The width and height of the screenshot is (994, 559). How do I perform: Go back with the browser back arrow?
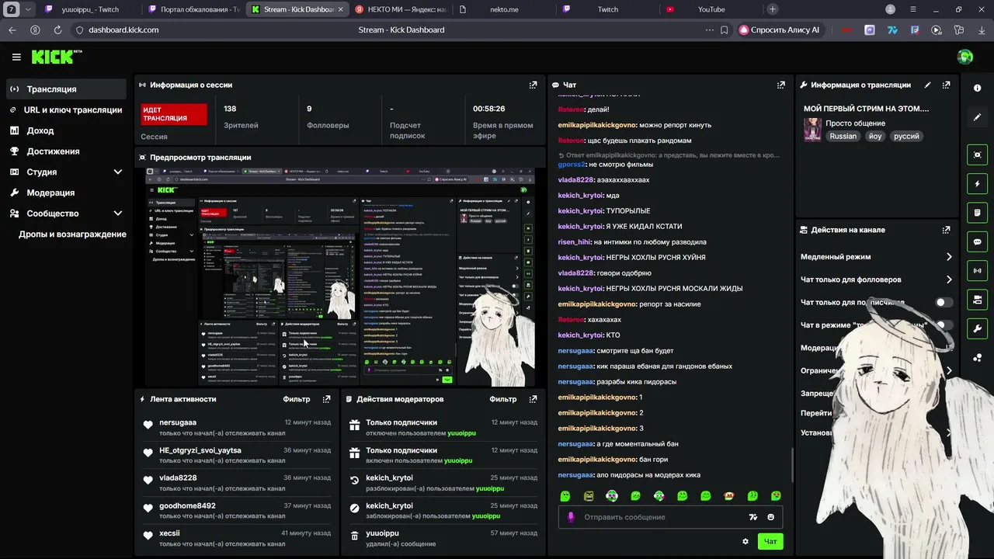tap(12, 30)
